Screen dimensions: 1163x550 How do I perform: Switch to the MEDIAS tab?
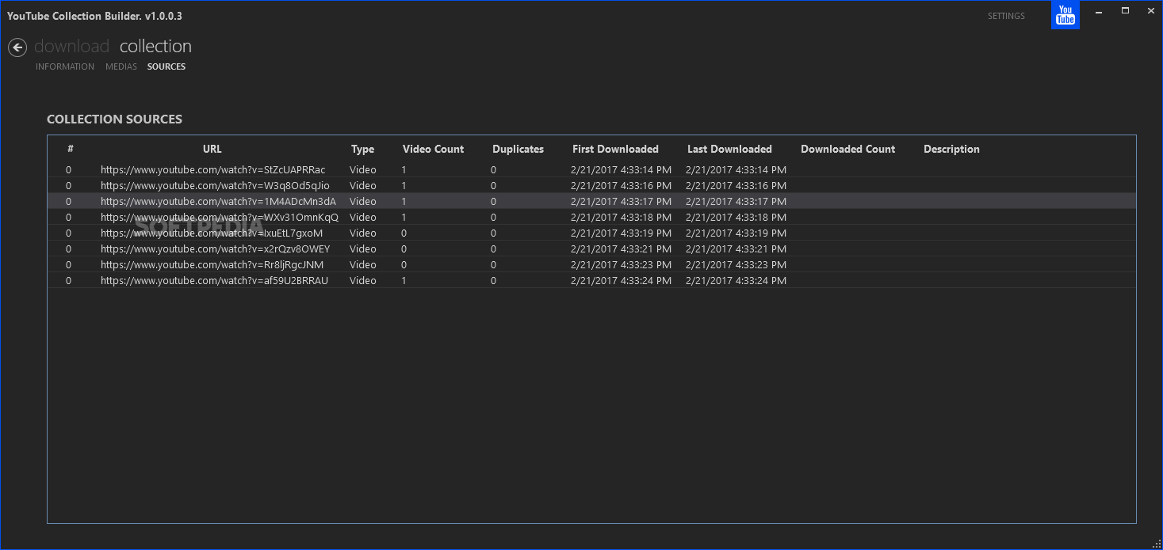[121, 66]
